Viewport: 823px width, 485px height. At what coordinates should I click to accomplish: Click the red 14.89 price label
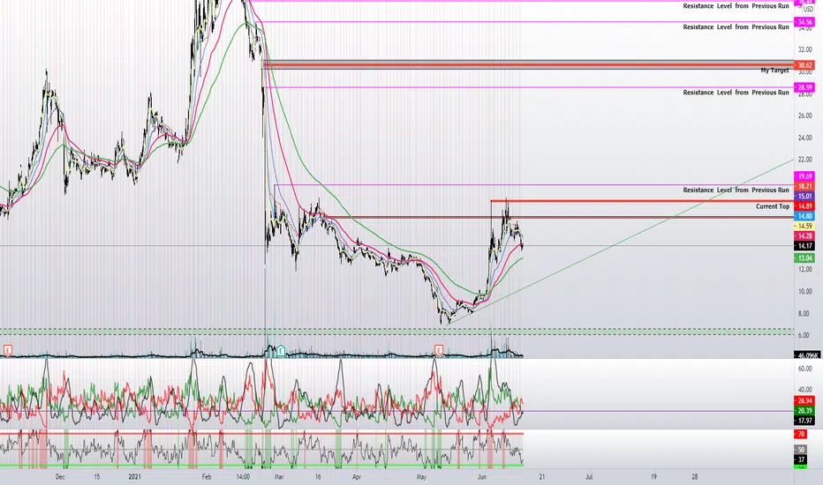pyautogui.click(x=804, y=206)
